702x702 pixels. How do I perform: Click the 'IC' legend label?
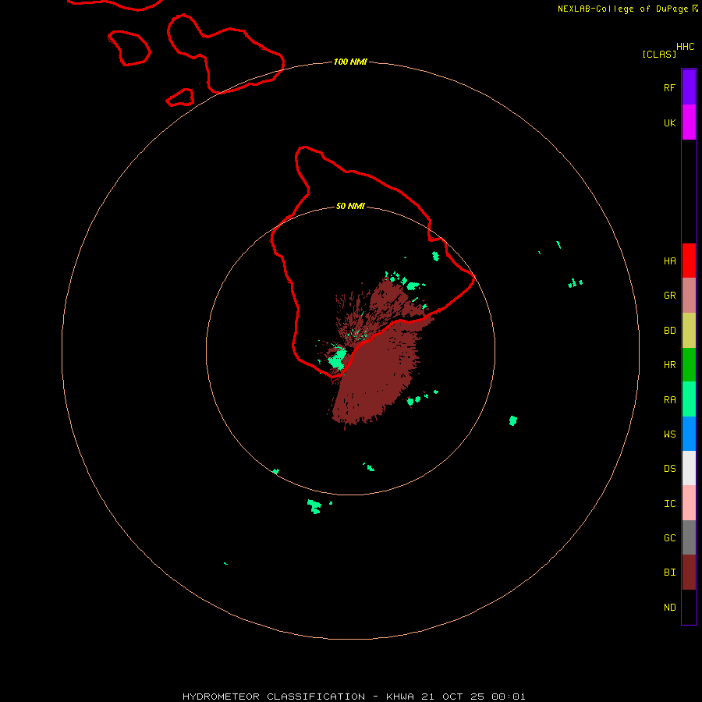(x=669, y=504)
